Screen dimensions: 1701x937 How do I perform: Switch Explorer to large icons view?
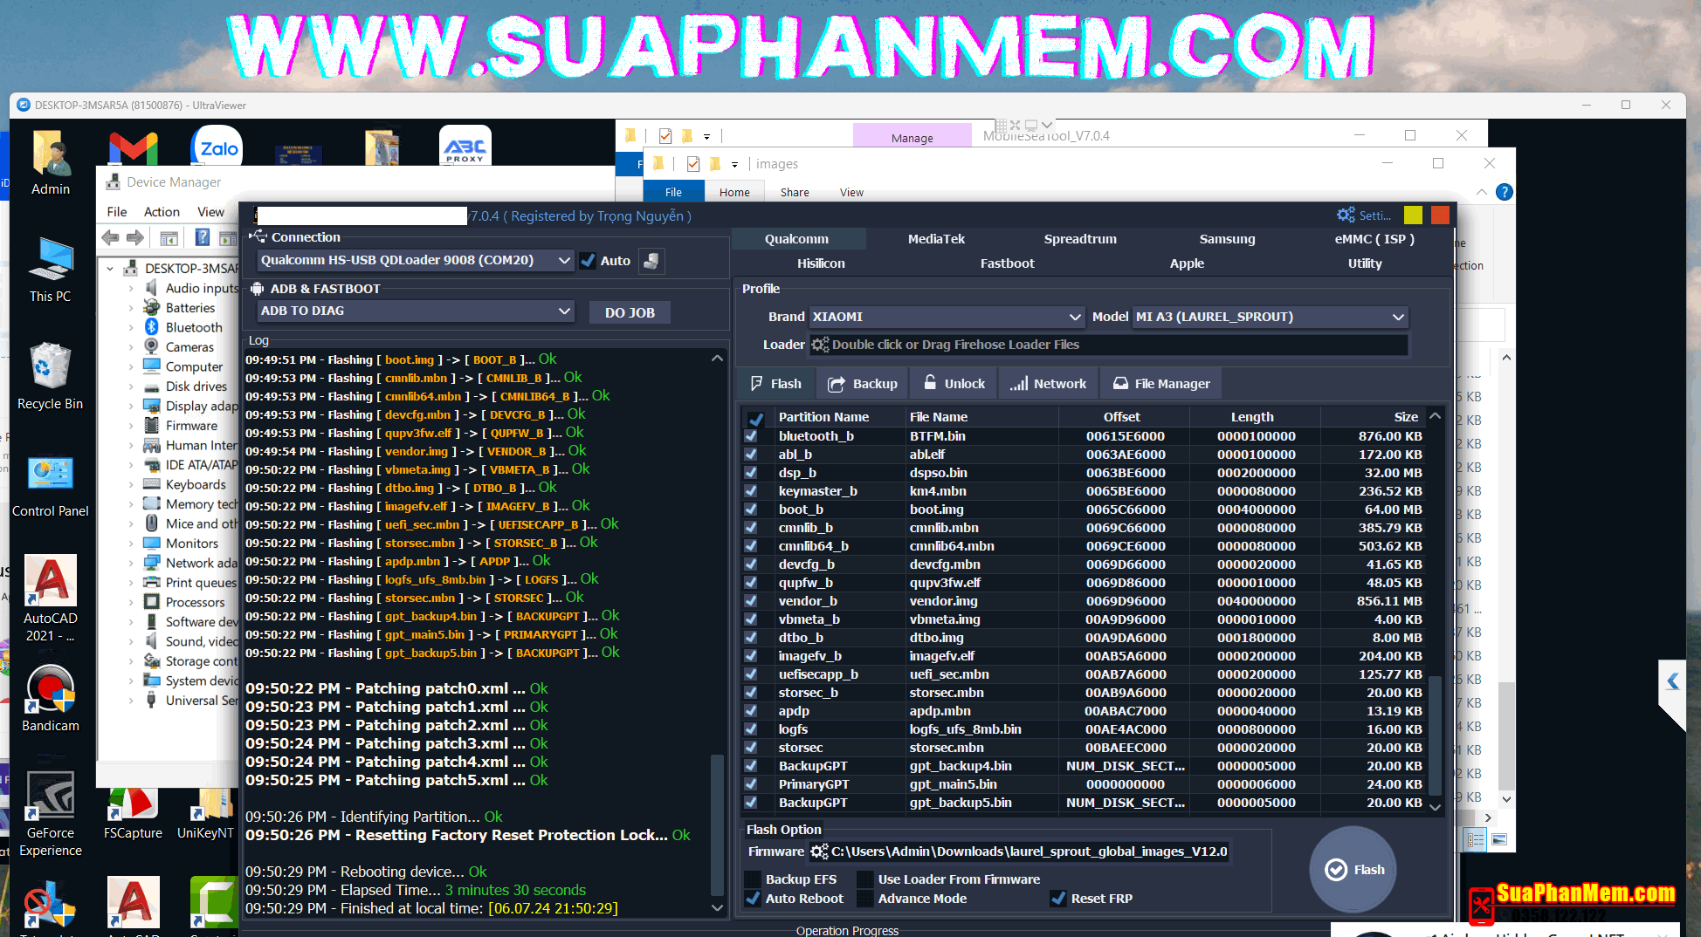[1499, 840]
